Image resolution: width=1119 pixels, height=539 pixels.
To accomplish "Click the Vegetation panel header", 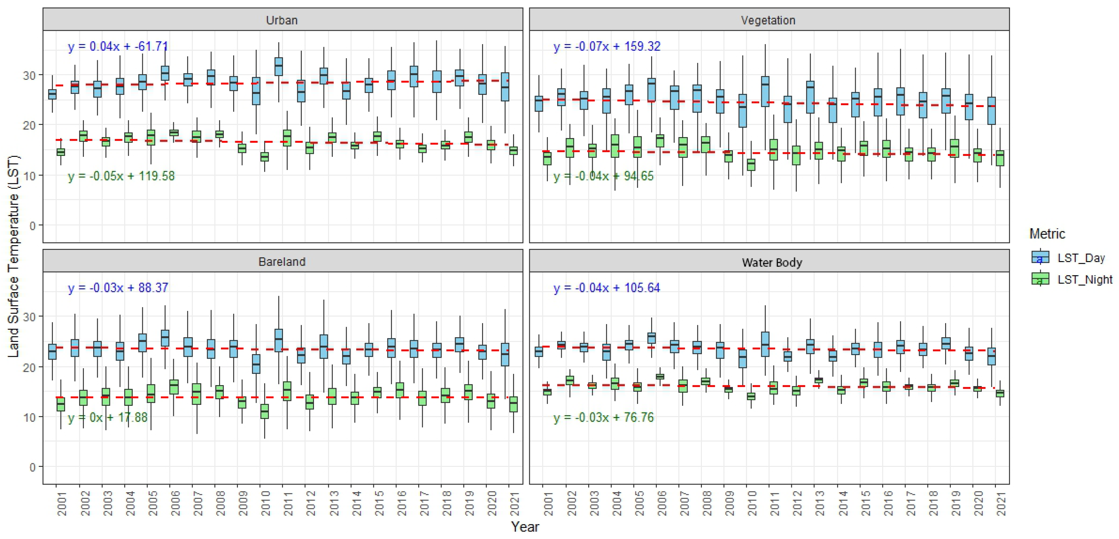I will [768, 20].
